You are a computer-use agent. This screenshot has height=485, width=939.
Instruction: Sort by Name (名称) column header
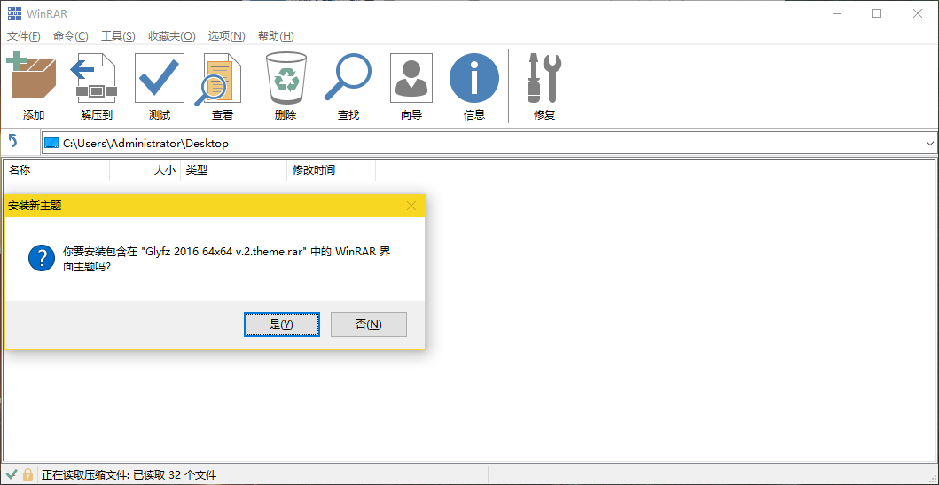tap(56, 170)
